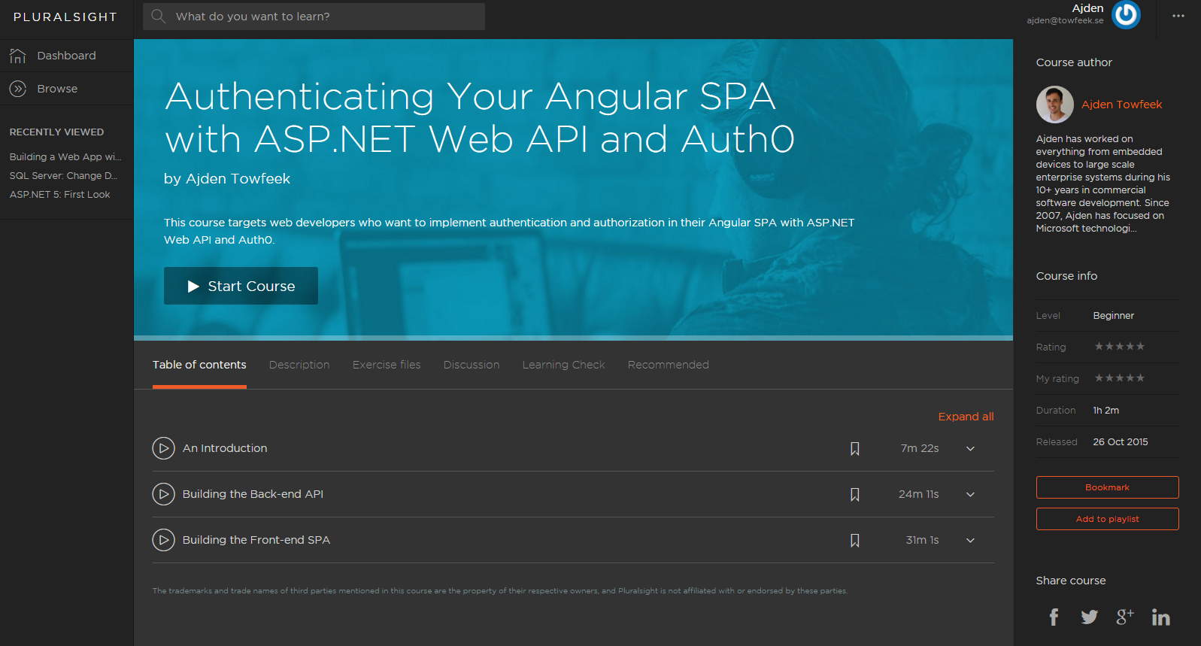Image resolution: width=1201 pixels, height=646 pixels.
Task: Bookmark the Building the Front-end SPA module
Action: tap(855, 541)
